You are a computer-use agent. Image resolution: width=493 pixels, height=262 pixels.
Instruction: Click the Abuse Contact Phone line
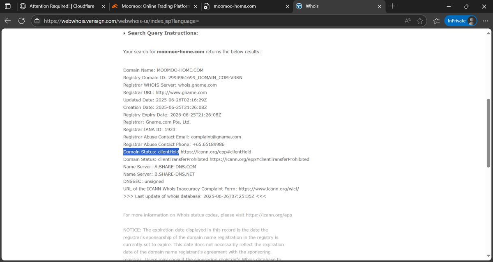tap(174, 145)
